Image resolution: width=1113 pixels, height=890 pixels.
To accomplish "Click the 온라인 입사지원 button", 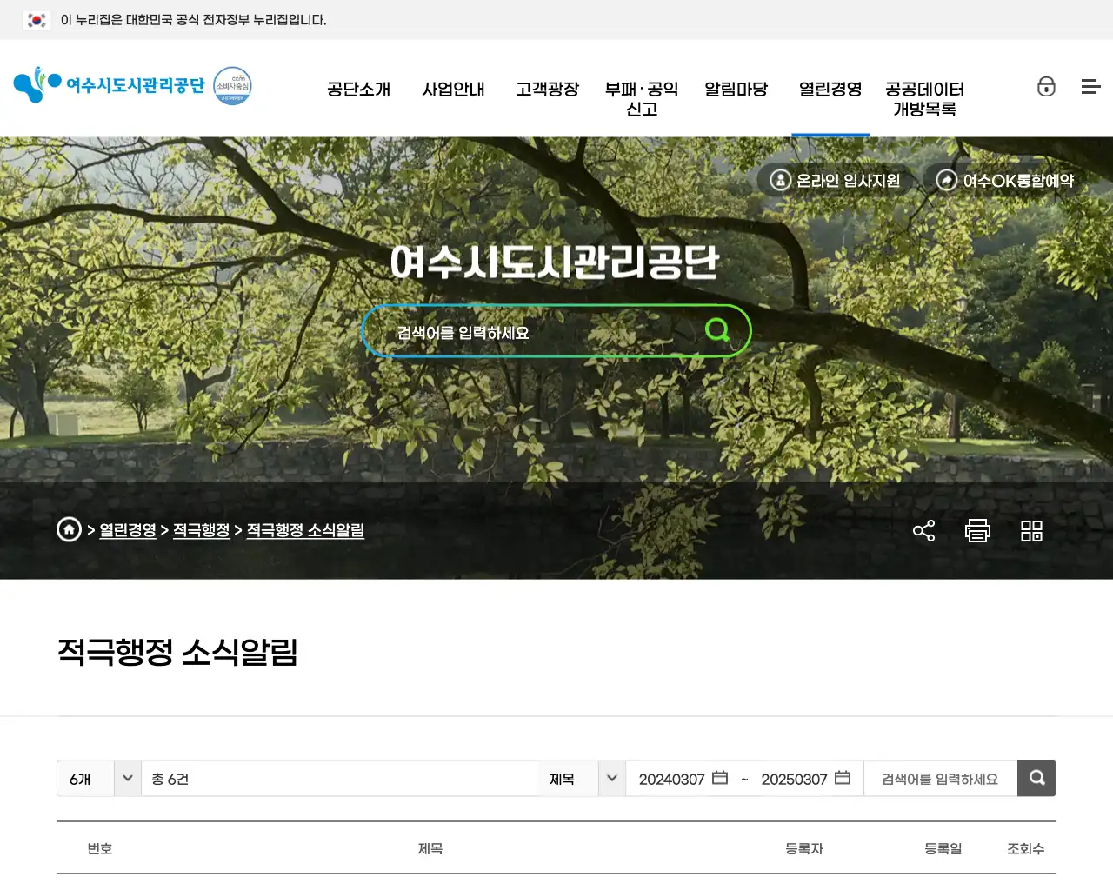I will 836,180.
